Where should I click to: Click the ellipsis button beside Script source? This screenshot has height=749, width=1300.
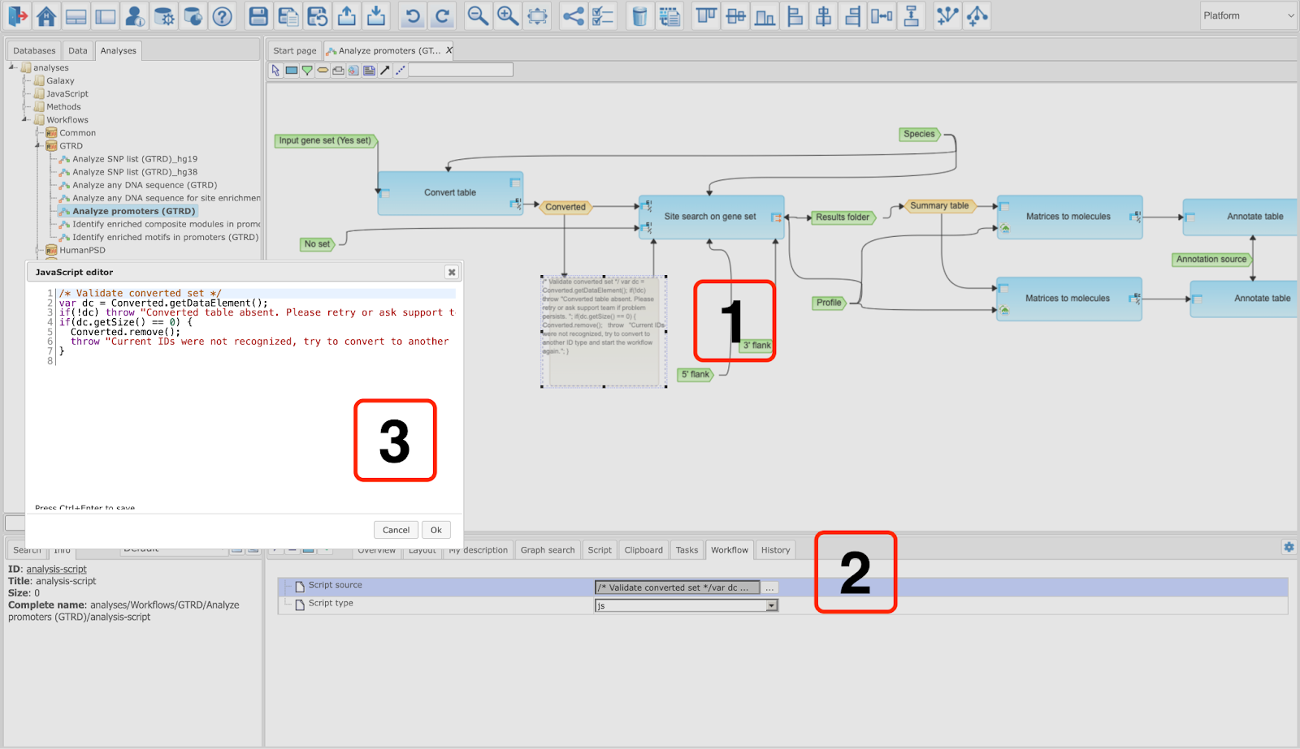[x=769, y=588]
